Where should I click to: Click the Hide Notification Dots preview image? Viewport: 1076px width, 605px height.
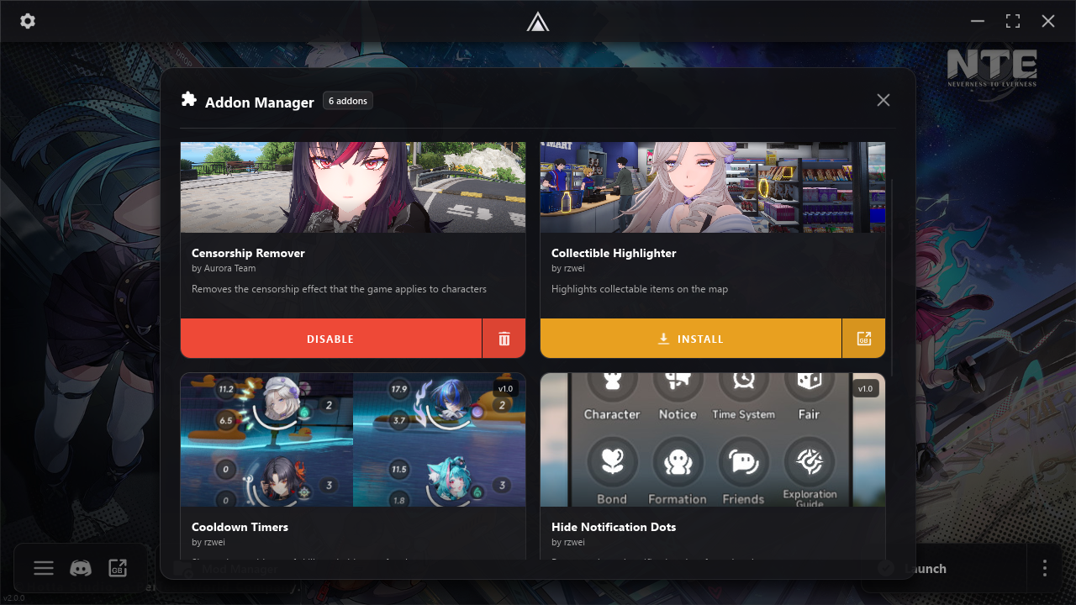(x=713, y=440)
